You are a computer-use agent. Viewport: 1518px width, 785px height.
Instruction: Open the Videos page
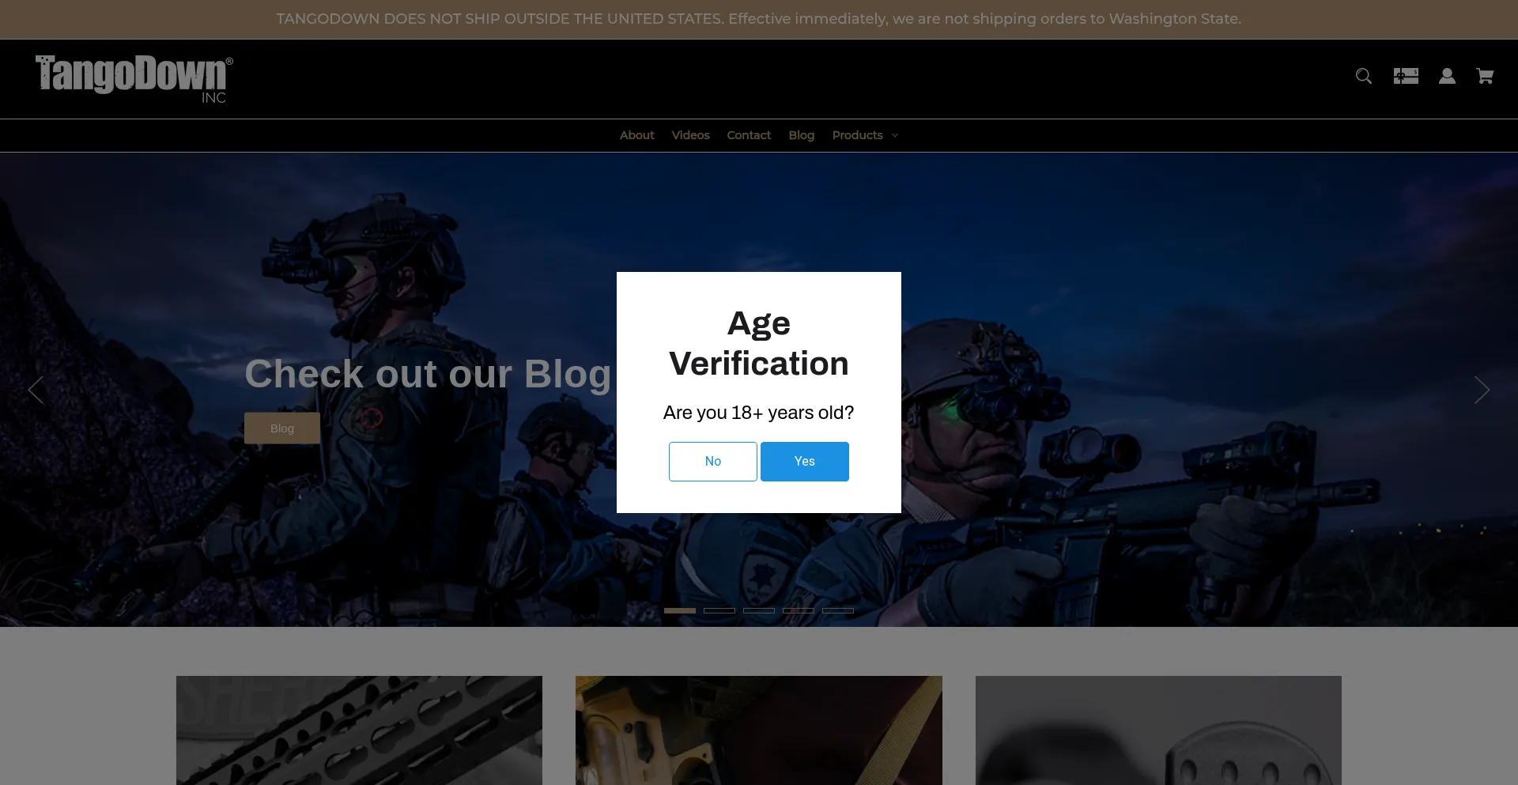point(689,135)
